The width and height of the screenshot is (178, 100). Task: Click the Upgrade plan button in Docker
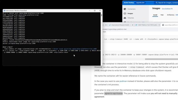140,2
